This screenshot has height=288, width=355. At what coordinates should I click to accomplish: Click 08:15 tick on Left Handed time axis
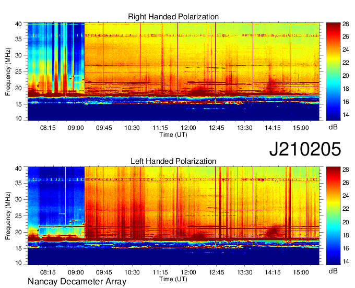click(48, 272)
